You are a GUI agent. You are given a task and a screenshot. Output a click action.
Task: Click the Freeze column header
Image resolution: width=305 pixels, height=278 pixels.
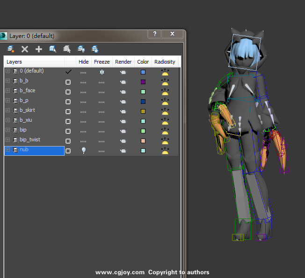click(102, 62)
